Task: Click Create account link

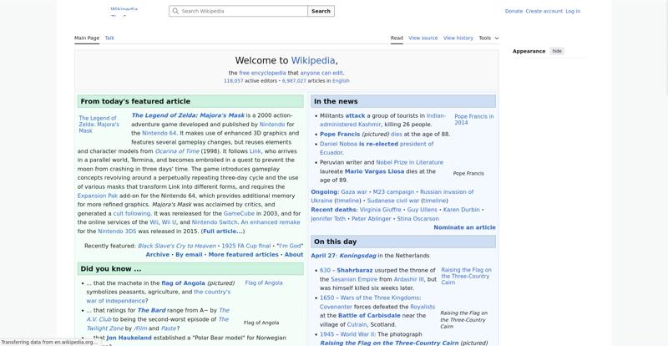Action: pyautogui.click(x=544, y=11)
